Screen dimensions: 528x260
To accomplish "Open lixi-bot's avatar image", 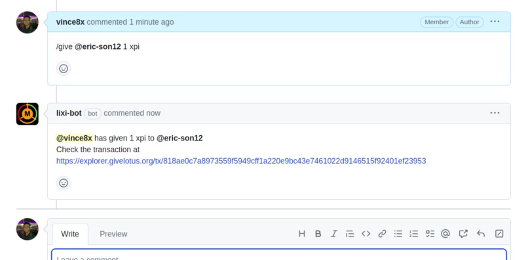I will click(x=28, y=114).
